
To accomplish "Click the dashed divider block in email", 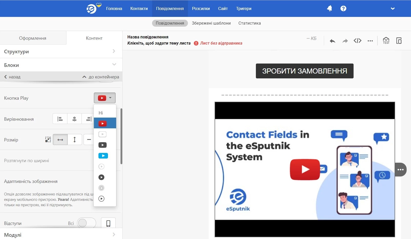I will (x=305, y=95).
